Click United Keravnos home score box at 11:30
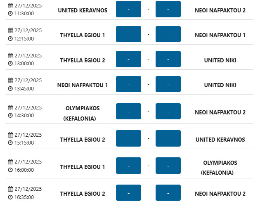253x204 pixels. 128,9
